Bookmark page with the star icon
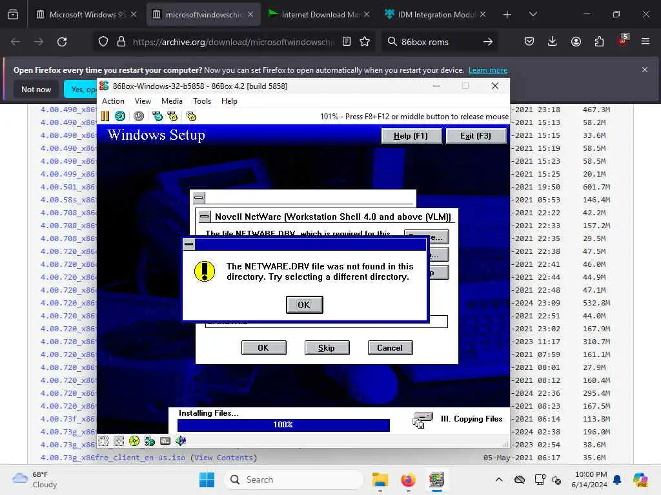Image resolution: width=661 pixels, height=495 pixels. pyautogui.click(x=365, y=42)
